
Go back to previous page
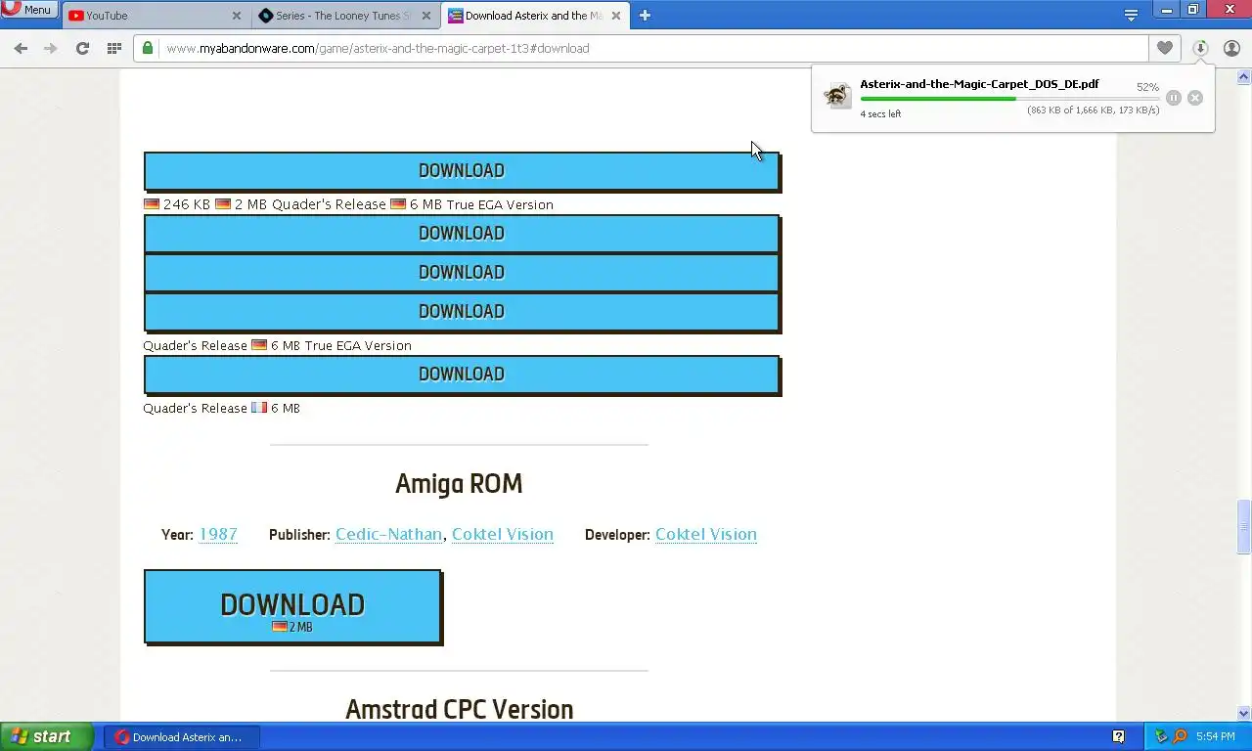pos(21,48)
